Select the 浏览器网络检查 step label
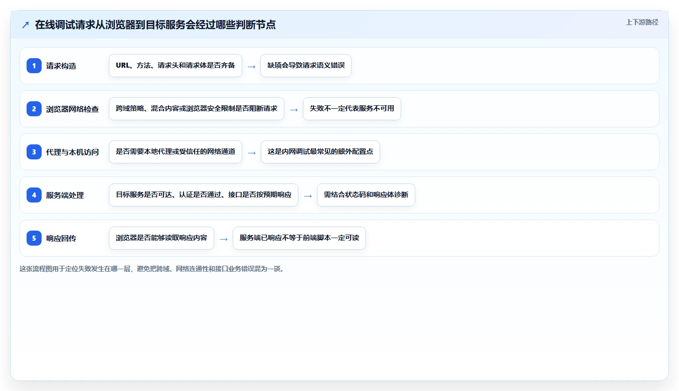Screen dimensions: 679x391 click(72, 109)
